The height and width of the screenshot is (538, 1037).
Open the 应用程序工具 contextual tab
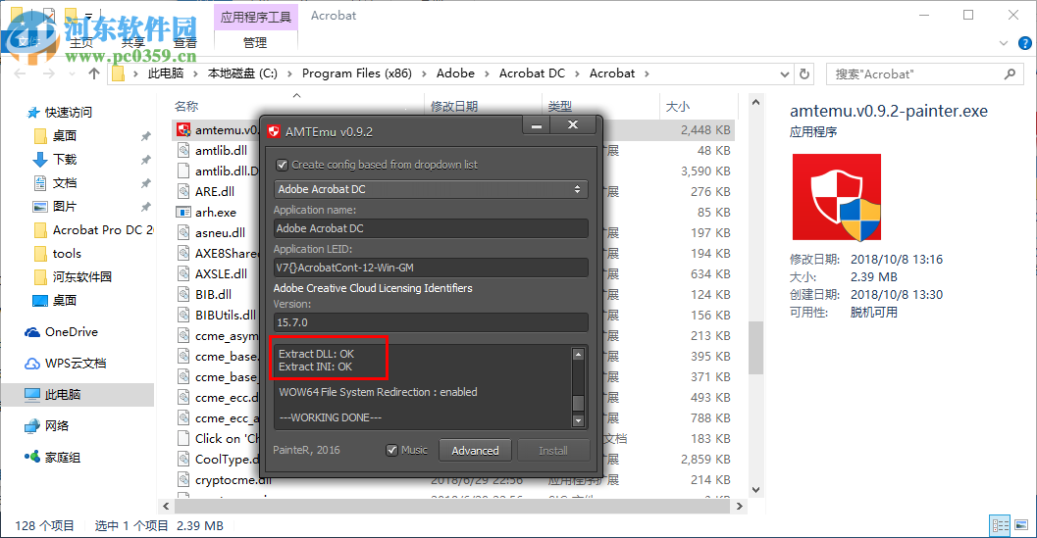(256, 18)
